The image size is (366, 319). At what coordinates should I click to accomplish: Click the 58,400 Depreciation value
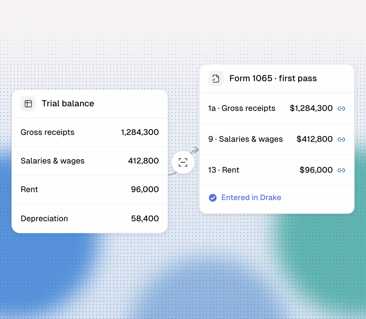pyautogui.click(x=145, y=218)
